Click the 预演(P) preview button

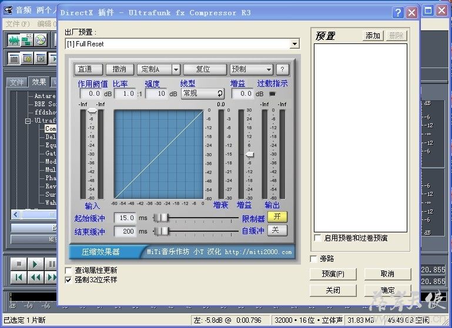click(x=333, y=274)
